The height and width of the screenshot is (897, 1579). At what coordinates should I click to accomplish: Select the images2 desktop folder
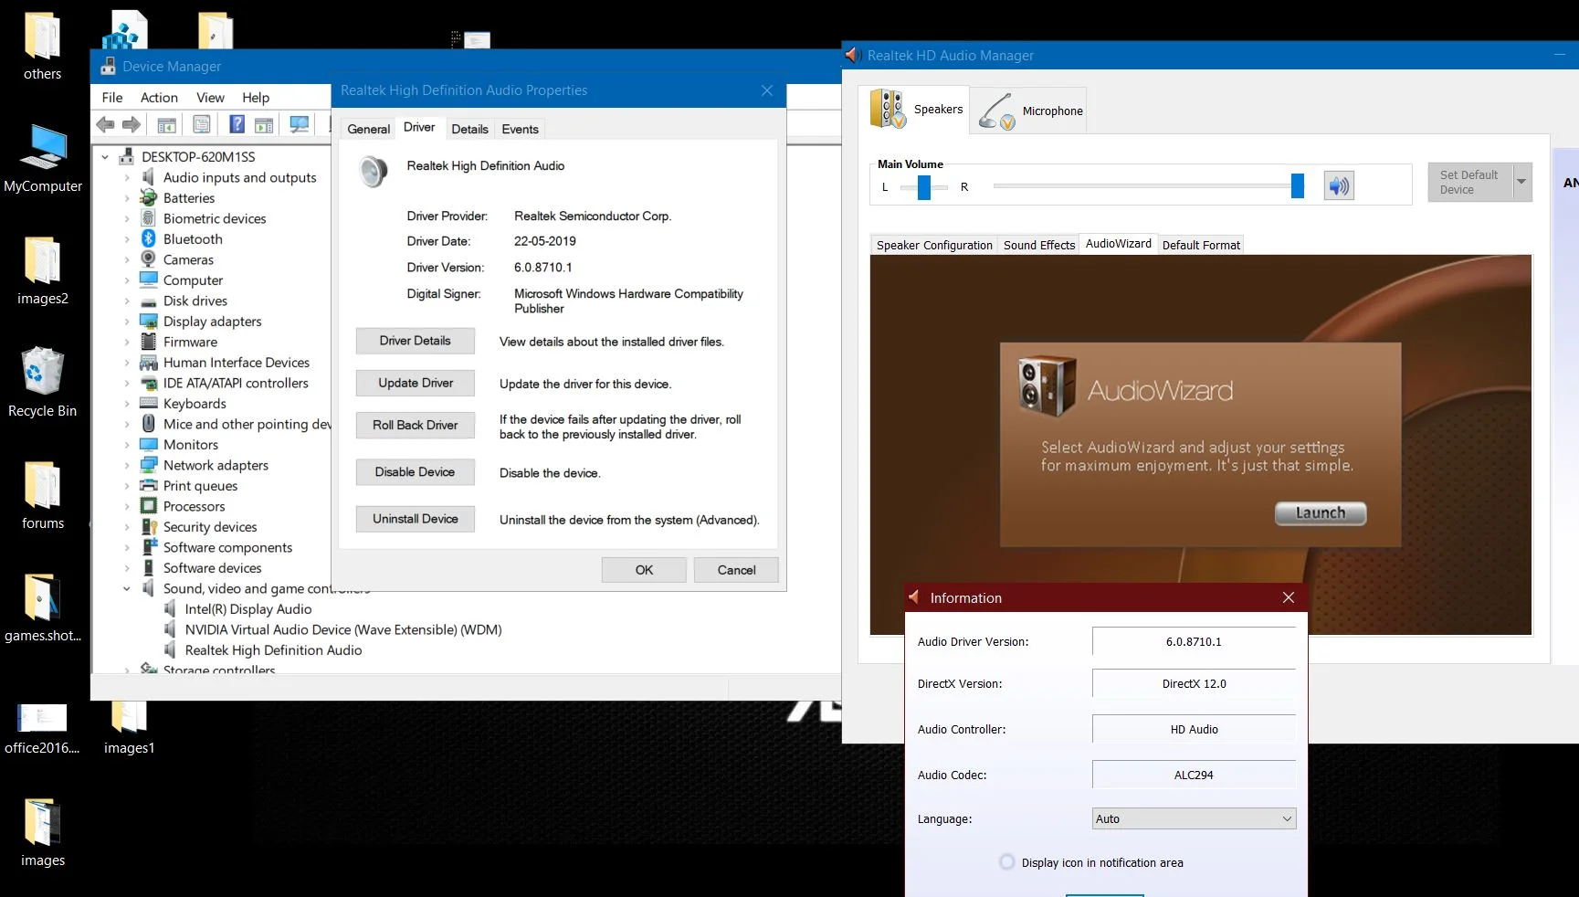click(x=43, y=270)
